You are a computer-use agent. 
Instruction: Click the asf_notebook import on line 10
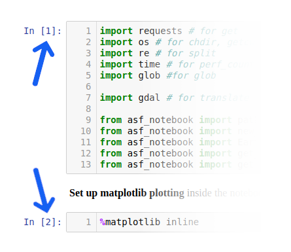pyautogui.click(x=178, y=131)
